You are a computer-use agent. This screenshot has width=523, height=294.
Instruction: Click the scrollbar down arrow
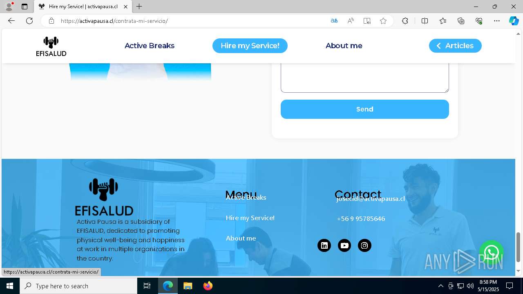(x=519, y=271)
